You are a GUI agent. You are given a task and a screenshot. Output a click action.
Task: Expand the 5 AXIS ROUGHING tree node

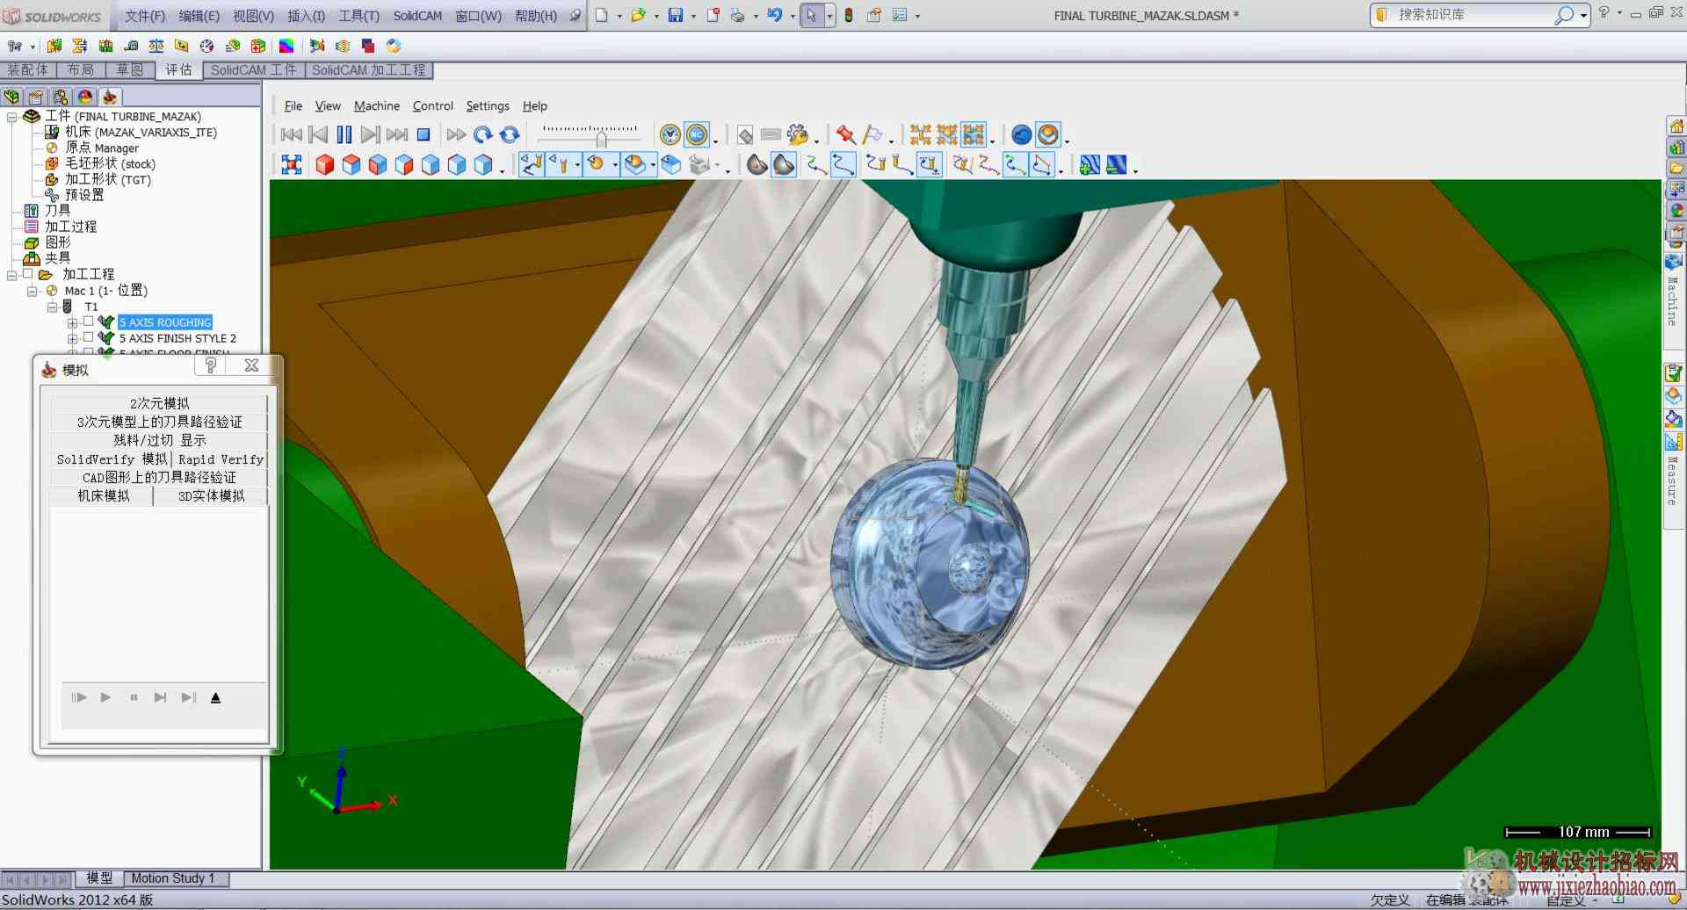click(73, 323)
